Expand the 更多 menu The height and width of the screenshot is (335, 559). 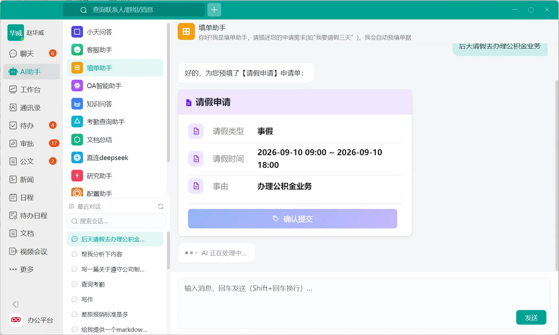[x=31, y=269]
